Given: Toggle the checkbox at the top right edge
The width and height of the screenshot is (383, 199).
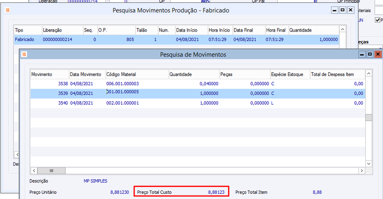Looking at the screenshot, I should coord(377,20).
